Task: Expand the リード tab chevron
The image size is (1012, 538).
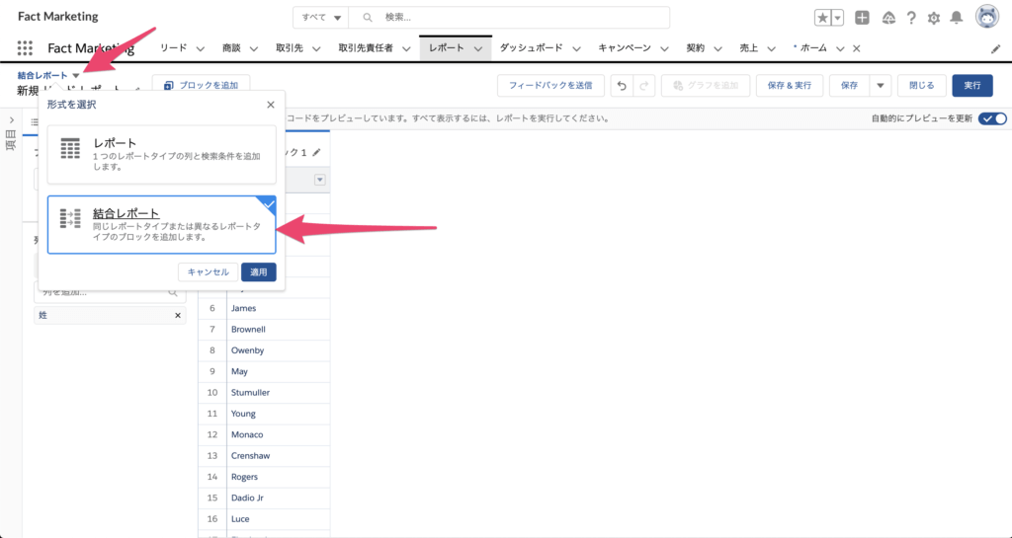Action: click(200, 49)
